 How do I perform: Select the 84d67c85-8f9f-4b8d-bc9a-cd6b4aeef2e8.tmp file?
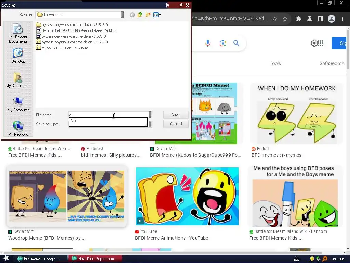77,30
